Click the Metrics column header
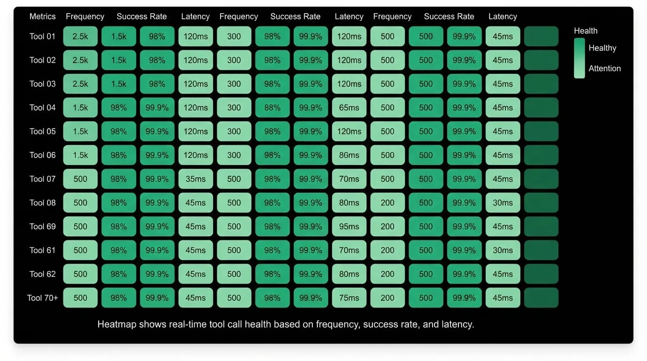Viewport: 647px width, 361px height. [x=42, y=16]
